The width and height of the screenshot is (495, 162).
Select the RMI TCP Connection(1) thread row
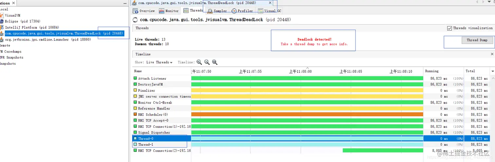click(311, 126)
